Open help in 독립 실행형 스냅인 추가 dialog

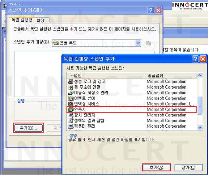point(195,59)
